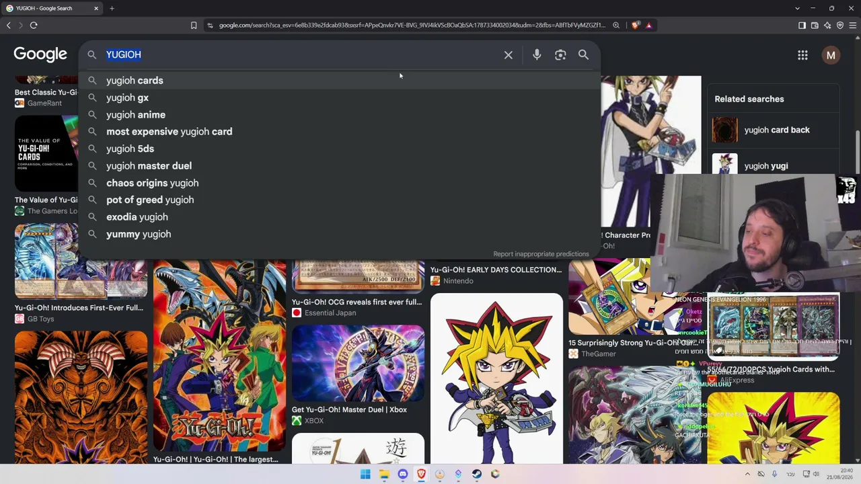The width and height of the screenshot is (861, 484).
Task: Open "Get Yu-Gi-Oh! Master Duel | Xbox" result
Action: click(x=349, y=409)
